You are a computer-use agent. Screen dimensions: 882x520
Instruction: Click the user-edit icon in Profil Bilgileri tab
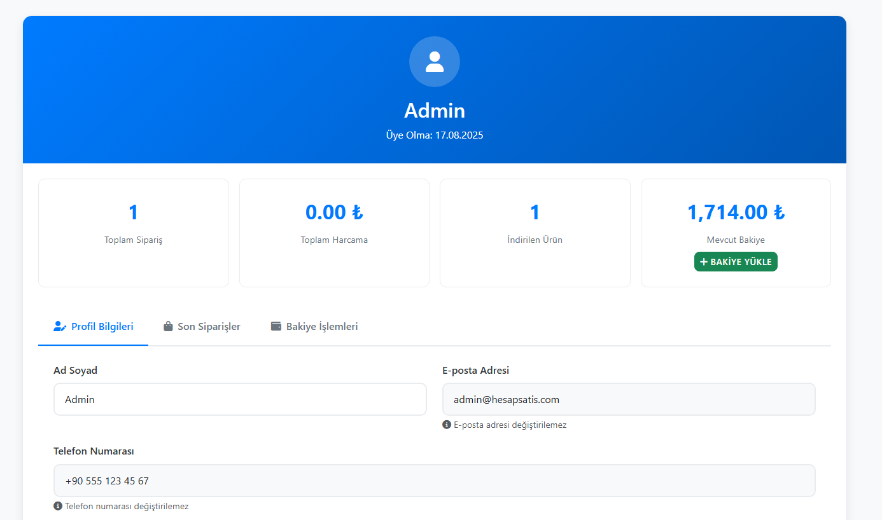click(60, 327)
